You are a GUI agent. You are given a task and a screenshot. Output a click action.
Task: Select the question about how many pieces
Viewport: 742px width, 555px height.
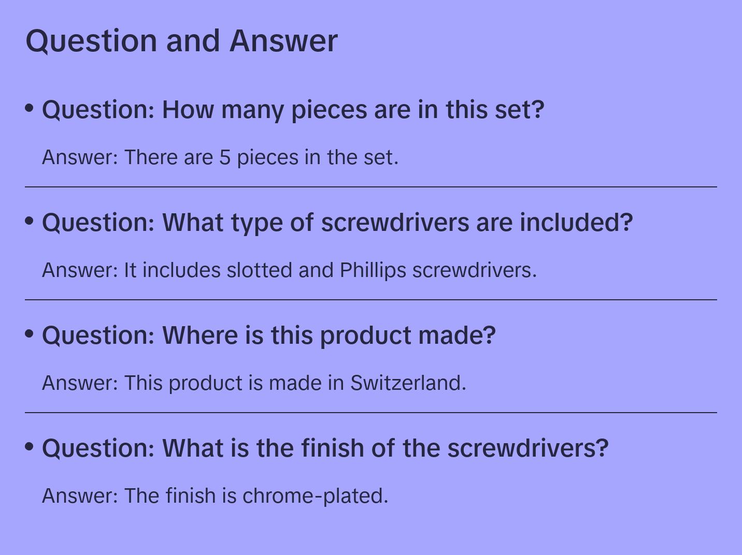click(293, 110)
